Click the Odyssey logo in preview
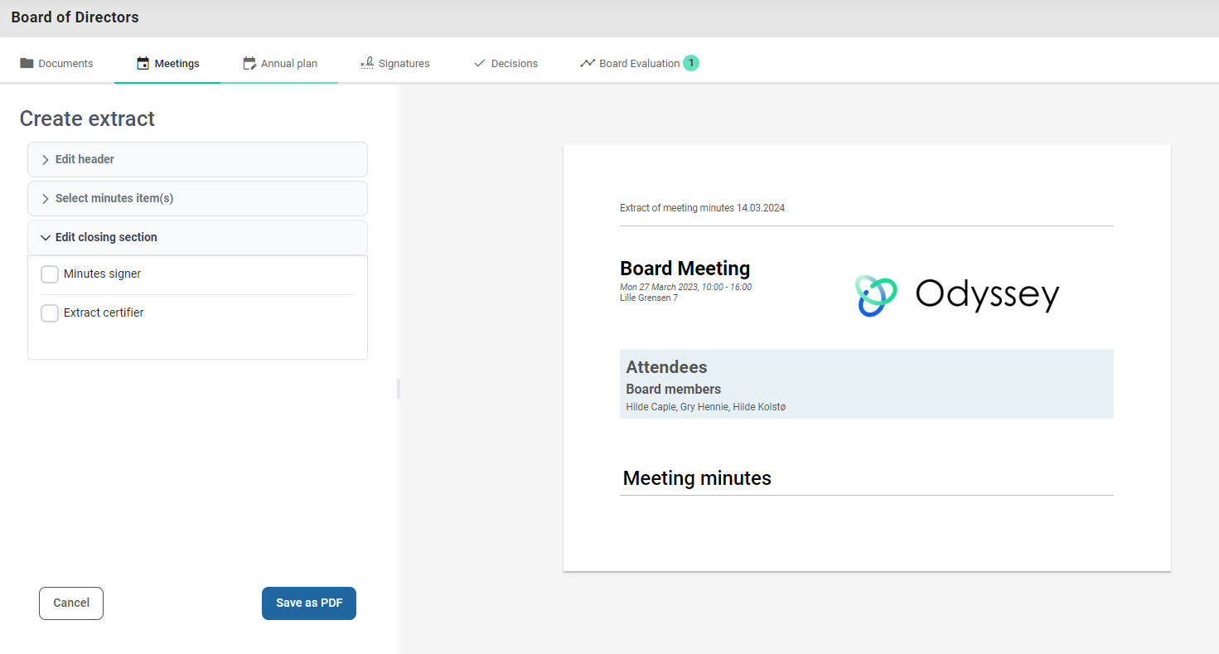This screenshot has width=1219, height=654. [x=957, y=295]
